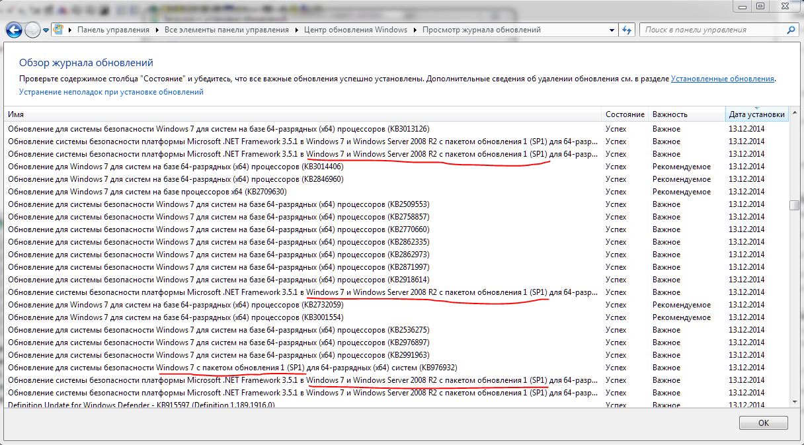Open the address bar history dropdown arrow
The width and height of the screenshot is (804, 445).
point(612,30)
